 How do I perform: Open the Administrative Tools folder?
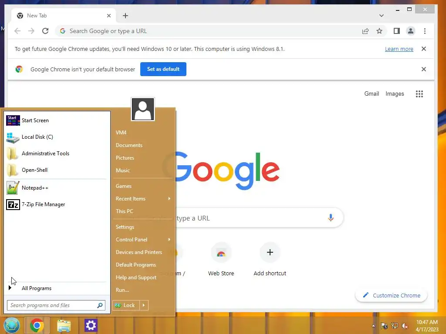(x=57, y=154)
